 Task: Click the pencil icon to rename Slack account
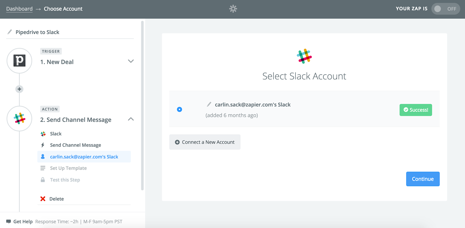209,104
